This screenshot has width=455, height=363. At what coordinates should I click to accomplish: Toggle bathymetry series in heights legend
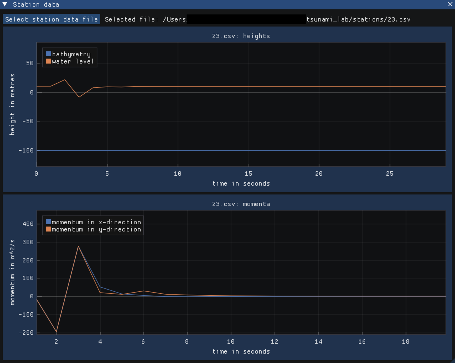(x=68, y=54)
